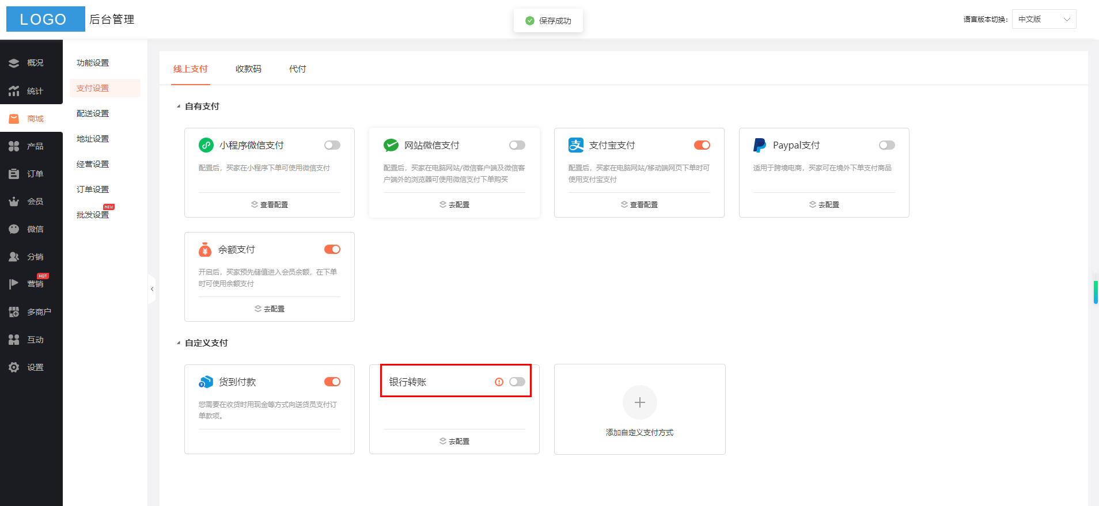This screenshot has height=506, width=1099.
Task: Switch to the 线上支付 tab
Action: coord(191,69)
